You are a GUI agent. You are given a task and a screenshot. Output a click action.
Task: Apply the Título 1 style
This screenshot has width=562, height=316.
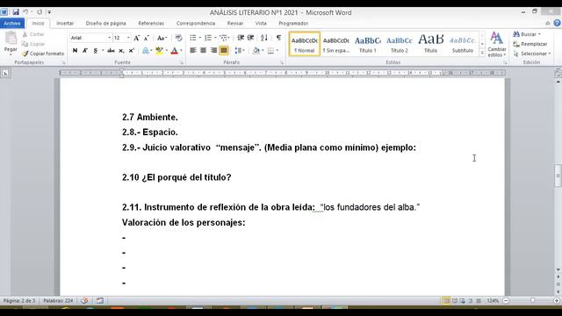click(368, 44)
